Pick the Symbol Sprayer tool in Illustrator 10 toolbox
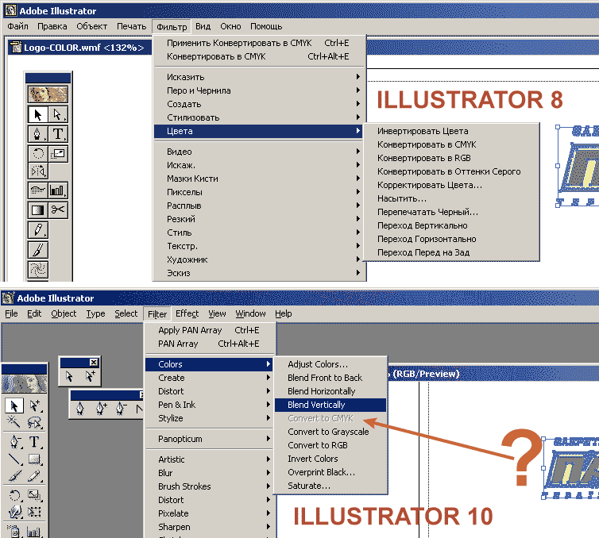 [14, 532]
